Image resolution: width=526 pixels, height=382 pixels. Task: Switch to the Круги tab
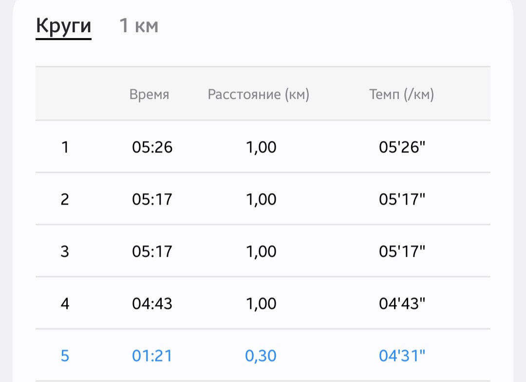pyautogui.click(x=63, y=26)
